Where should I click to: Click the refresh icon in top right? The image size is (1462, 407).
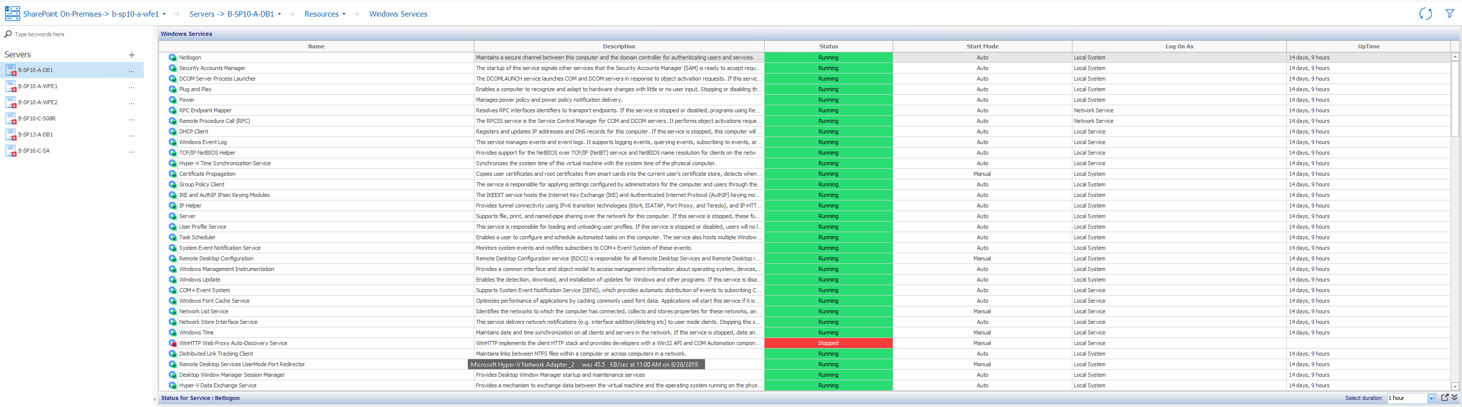1425,14
